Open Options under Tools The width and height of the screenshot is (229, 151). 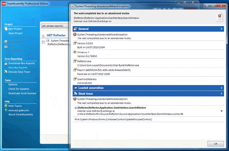coord(13,85)
